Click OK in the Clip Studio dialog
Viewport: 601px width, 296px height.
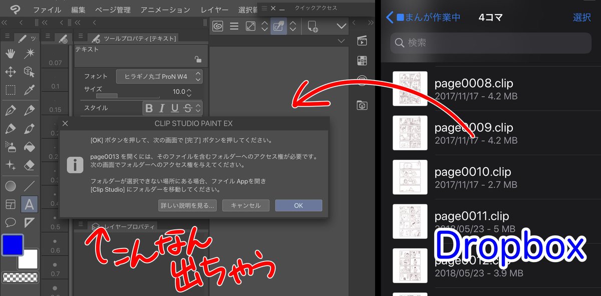tap(298, 205)
